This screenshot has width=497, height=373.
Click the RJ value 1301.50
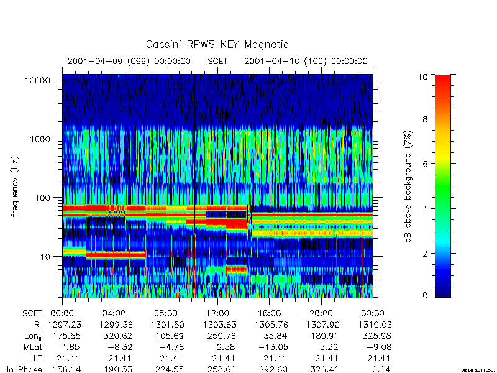pos(168,325)
